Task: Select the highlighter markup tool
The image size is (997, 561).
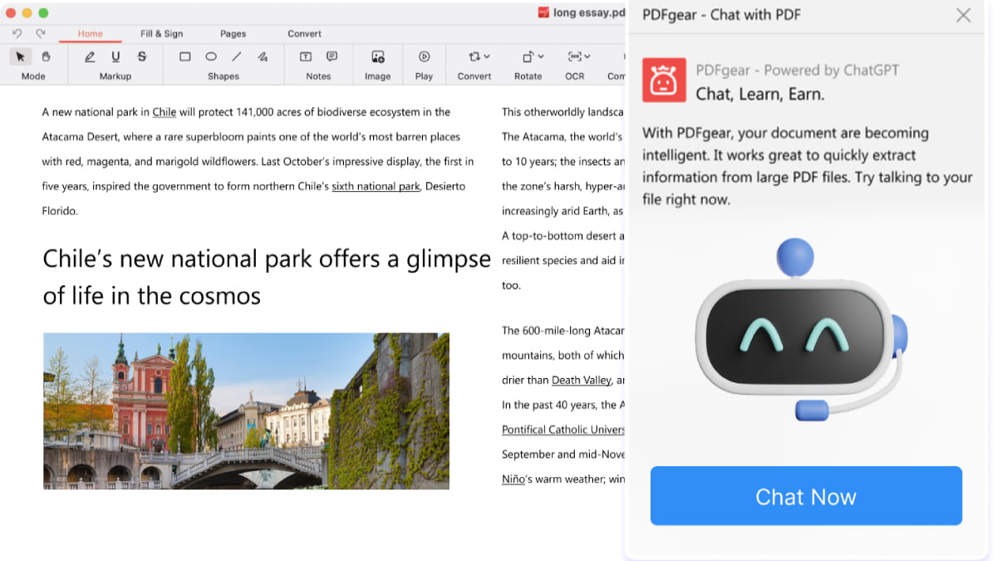Action: (90, 57)
